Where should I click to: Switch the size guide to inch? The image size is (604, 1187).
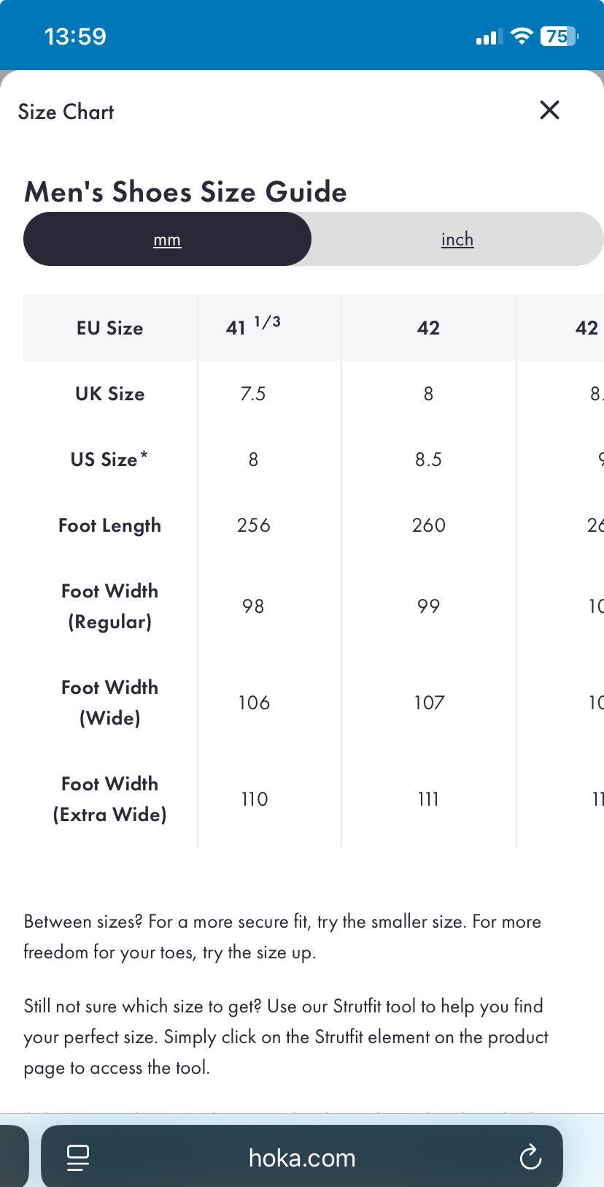(x=457, y=240)
